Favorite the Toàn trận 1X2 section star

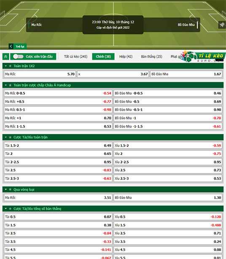[10, 66]
